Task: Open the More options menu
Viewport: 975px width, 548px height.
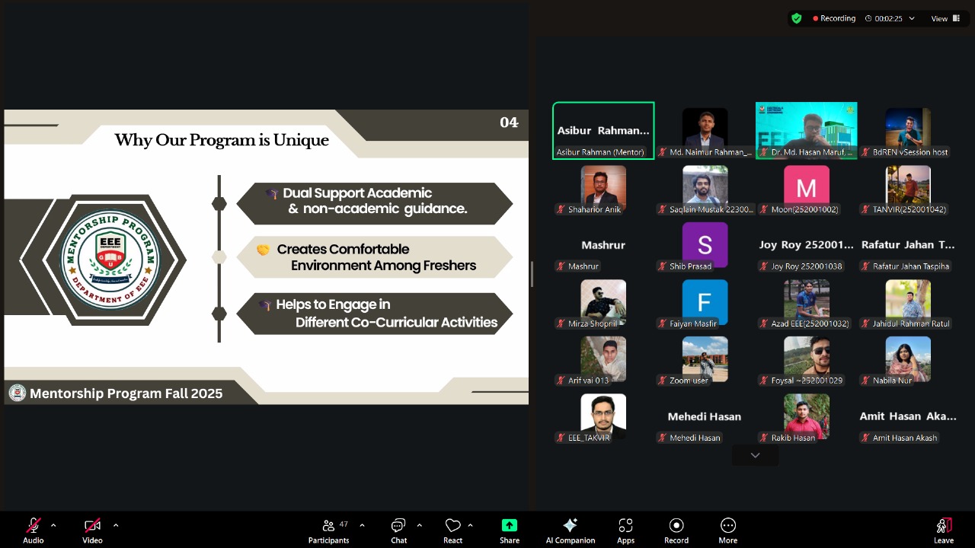Action: pos(727,530)
